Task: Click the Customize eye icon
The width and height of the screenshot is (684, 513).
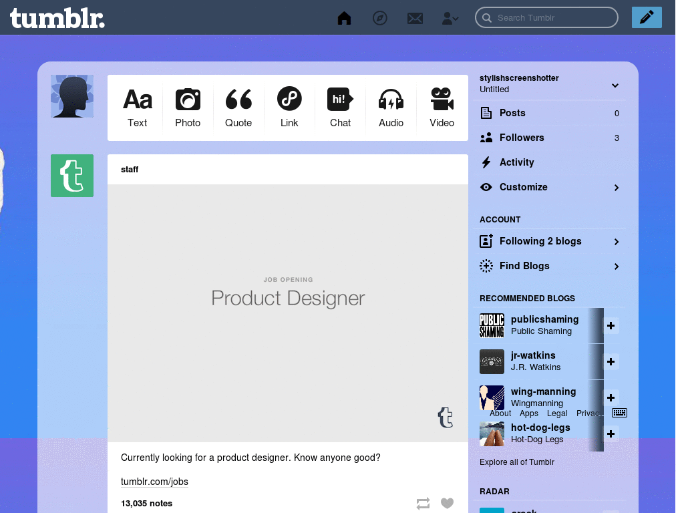Action: click(486, 187)
